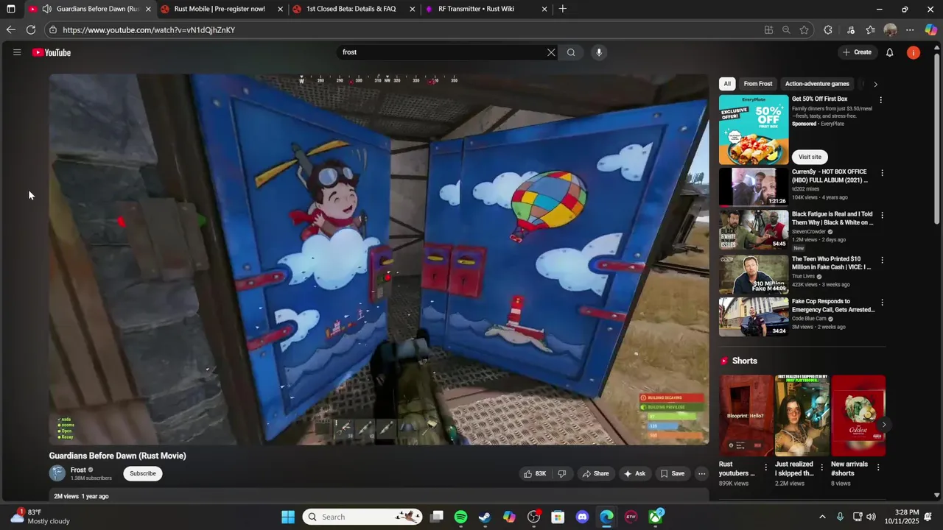Screen dimensions: 943x530
Task: Go to YouTube home via logo
Action: coord(52,52)
